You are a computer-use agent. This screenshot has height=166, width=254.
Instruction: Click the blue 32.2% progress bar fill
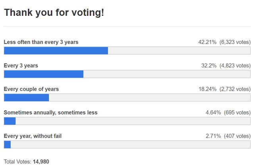(44, 74)
